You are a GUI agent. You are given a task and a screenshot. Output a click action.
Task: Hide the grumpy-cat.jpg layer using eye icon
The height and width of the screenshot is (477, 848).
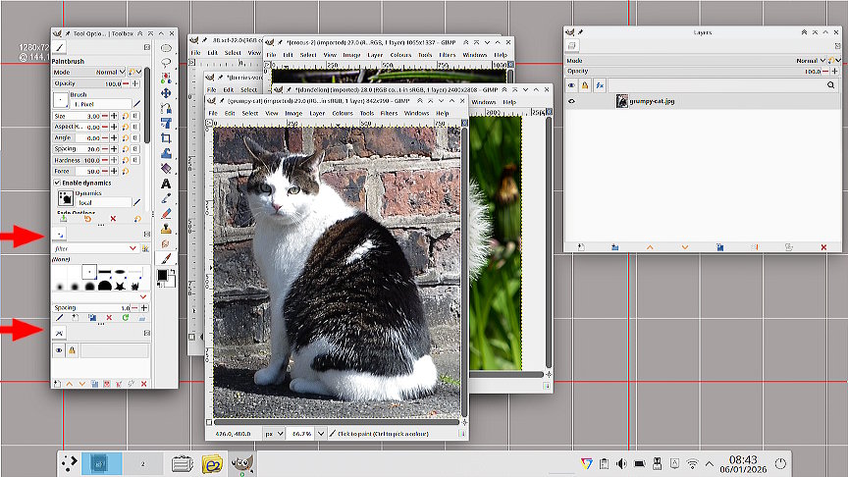click(572, 100)
